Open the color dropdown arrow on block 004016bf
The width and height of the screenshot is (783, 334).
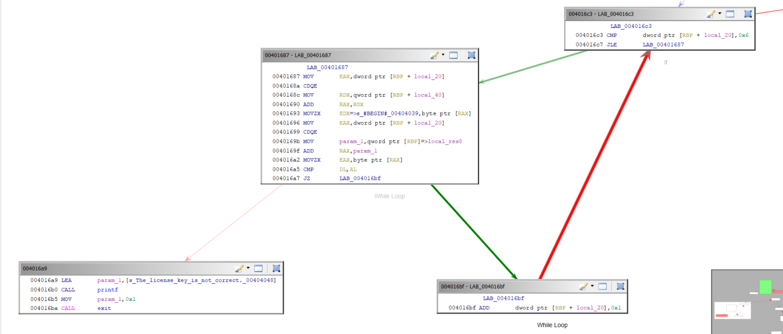point(592,286)
